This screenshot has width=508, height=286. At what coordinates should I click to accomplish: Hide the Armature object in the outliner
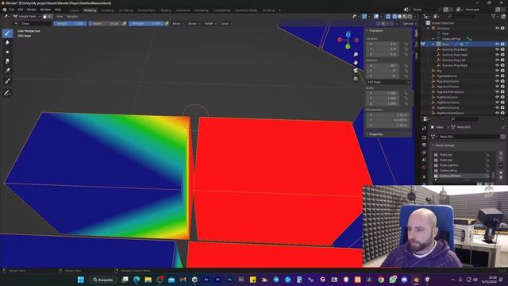pos(497,29)
